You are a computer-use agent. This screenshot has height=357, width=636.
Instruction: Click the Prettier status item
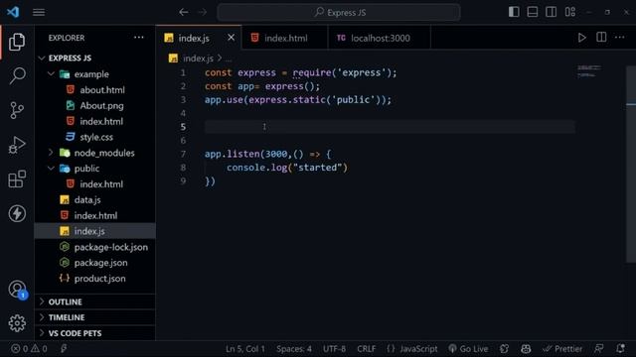coord(561,348)
